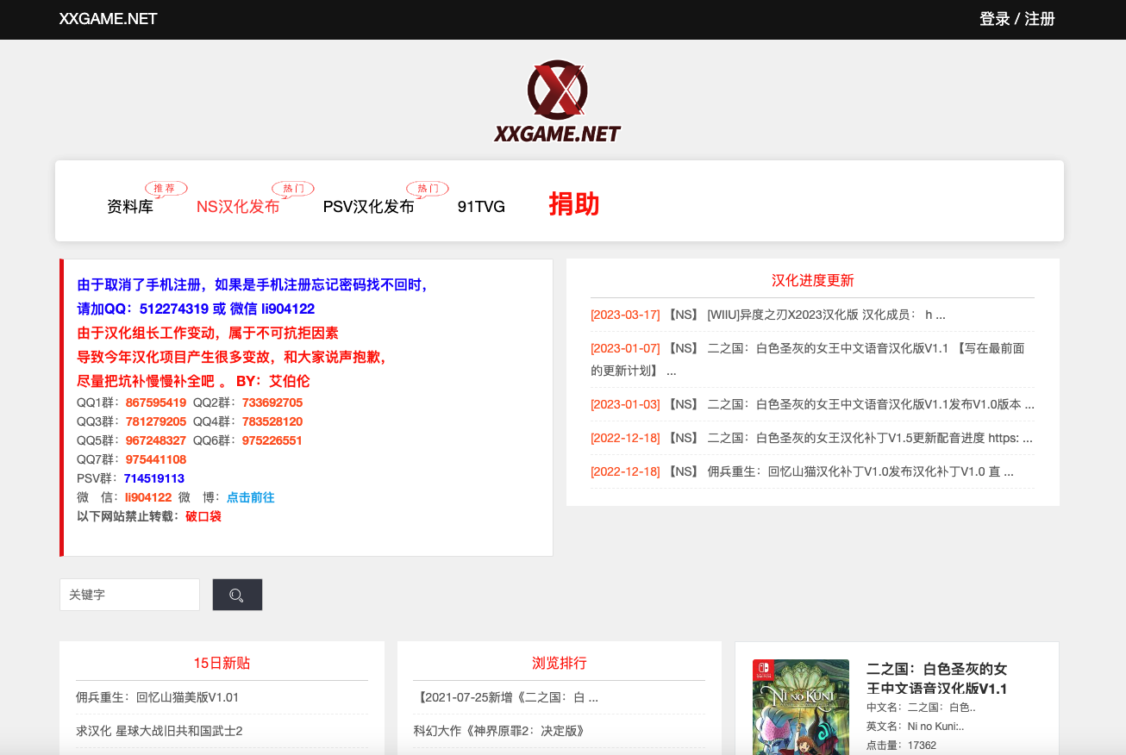Click QQ7群 number 975441108
The width and height of the screenshot is (1126, 755).
[x=156, y=459]
